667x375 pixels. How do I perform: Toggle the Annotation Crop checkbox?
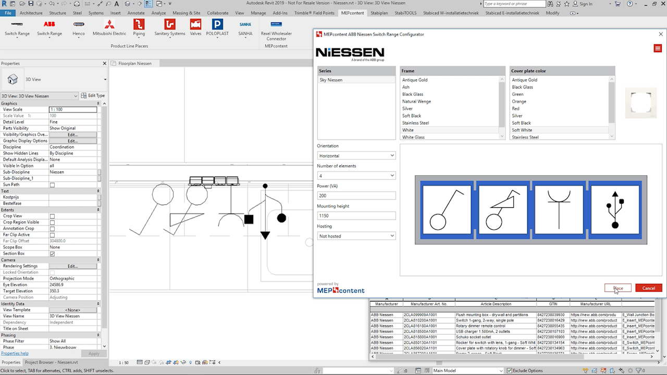pyautogui.click(x=52, y=229)
